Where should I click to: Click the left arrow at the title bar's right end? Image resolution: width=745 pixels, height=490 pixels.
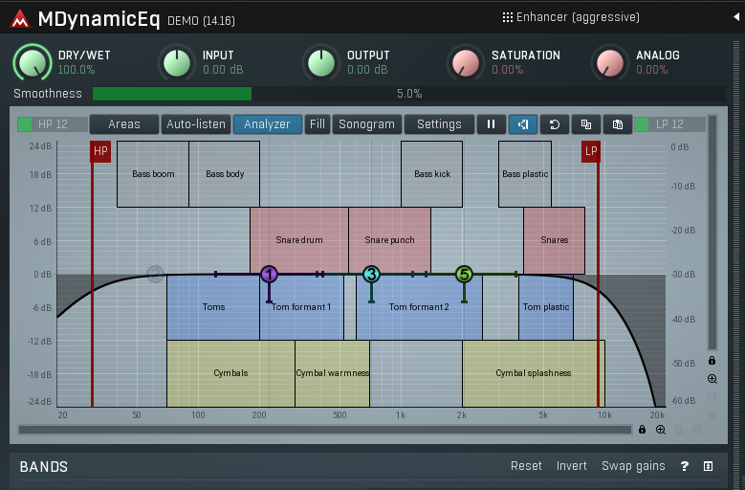click(x=736, y=17)
